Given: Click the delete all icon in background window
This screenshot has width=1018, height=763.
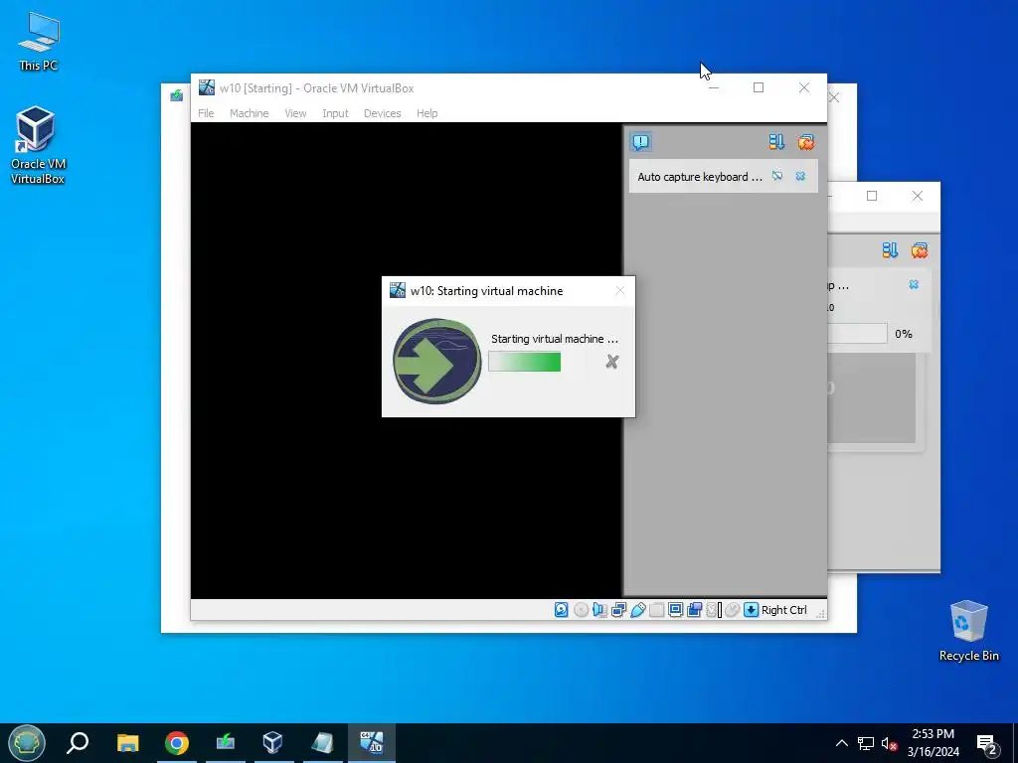Looking at the screenshot, I should point(920,249).
